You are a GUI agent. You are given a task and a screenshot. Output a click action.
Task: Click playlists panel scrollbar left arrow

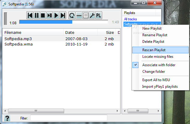(125, 111)
